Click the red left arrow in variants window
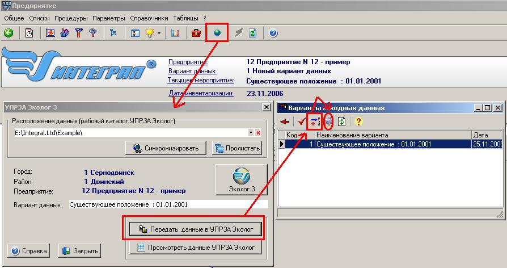 (x=285, y=122)
